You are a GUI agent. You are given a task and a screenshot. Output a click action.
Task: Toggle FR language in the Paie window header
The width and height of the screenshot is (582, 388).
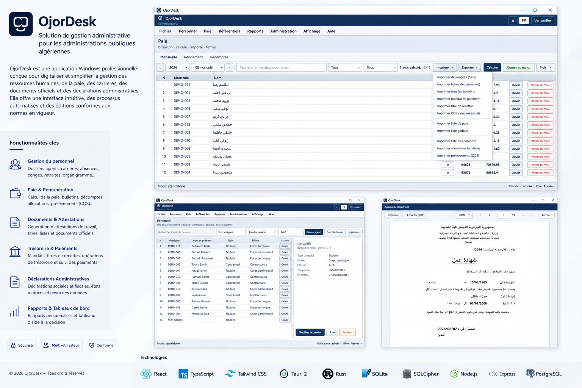(x=524, y=20)
